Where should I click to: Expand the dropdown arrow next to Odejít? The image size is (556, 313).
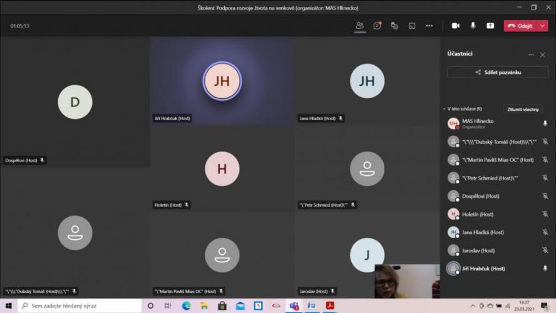tap(543, 26)
